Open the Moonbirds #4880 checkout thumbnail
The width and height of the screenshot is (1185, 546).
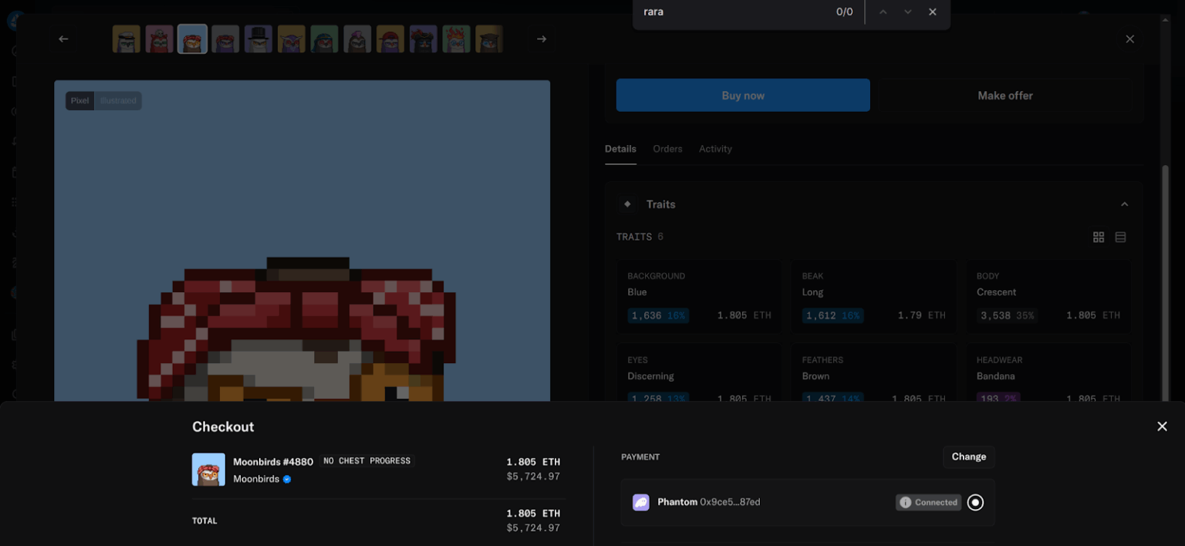(208, 470)
